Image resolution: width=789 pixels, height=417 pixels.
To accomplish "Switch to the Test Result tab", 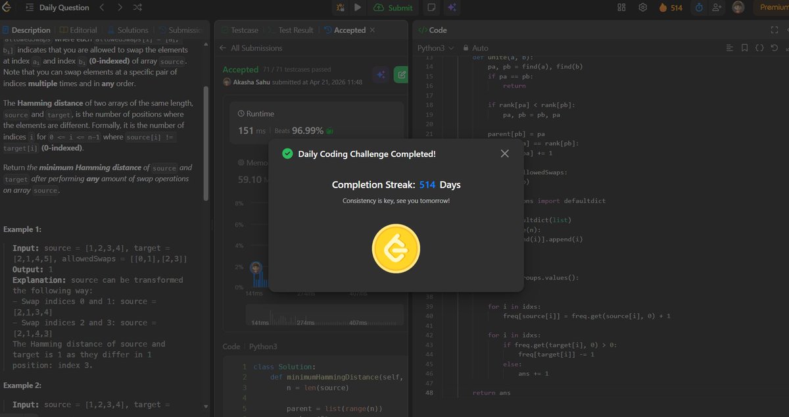I will [x=290, y=30].
